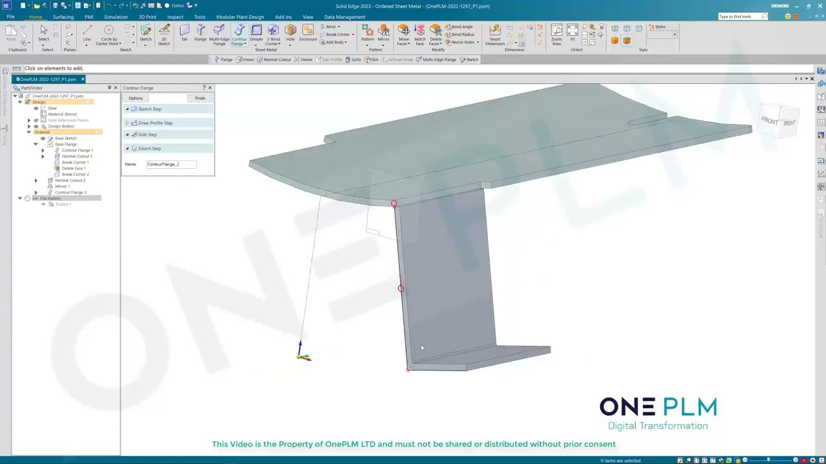Click Delete in the command bar

[303, 59]
